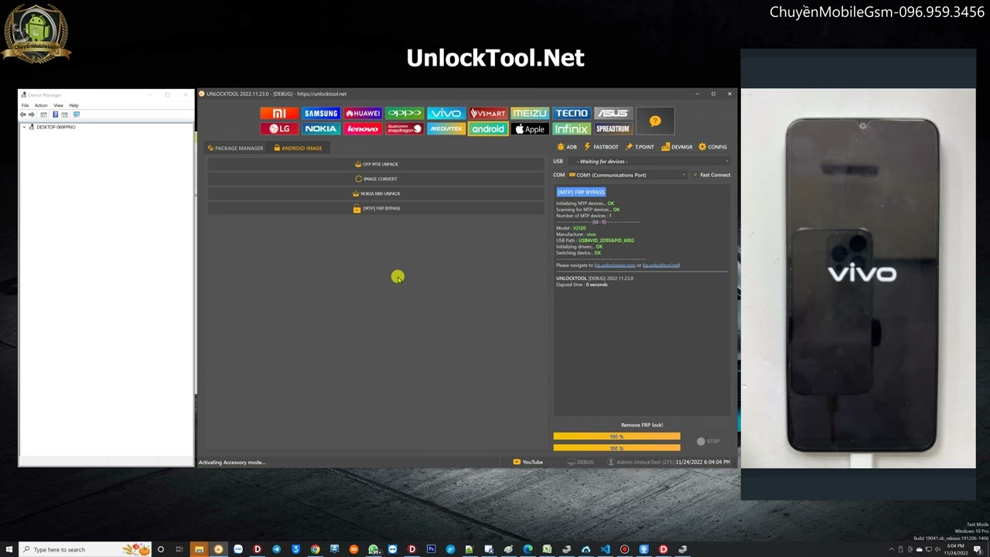The image size is (990, 557).
Task: Open Action menu in Device Manager
Action: pos(41,105)
